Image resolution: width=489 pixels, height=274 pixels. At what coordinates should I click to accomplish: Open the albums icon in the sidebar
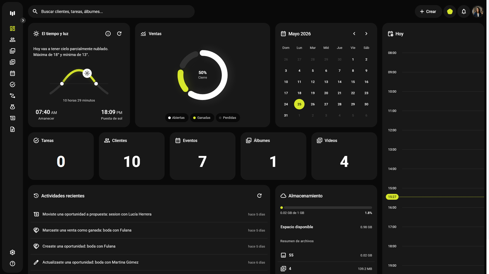(x=12, y=51)
